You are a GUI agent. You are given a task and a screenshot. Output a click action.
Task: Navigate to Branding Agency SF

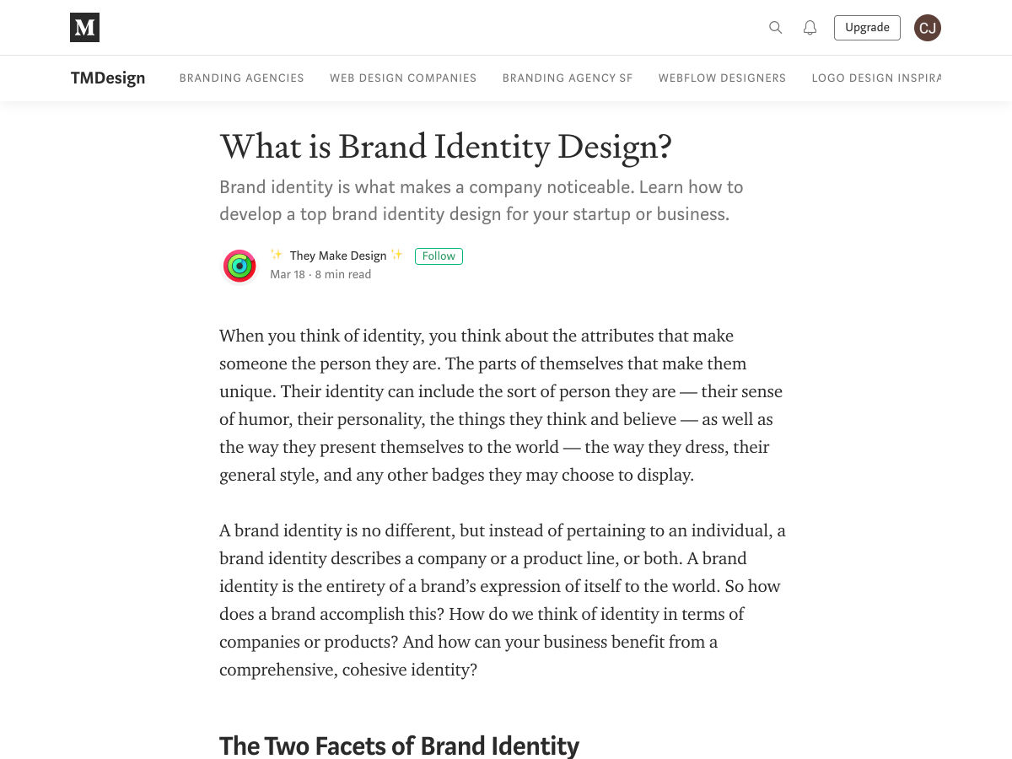click(568, 78)
